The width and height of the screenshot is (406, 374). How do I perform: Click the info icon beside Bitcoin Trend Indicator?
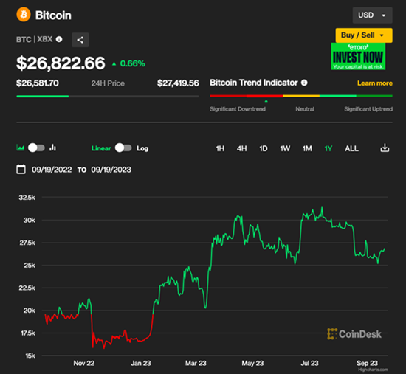[304, 83]
